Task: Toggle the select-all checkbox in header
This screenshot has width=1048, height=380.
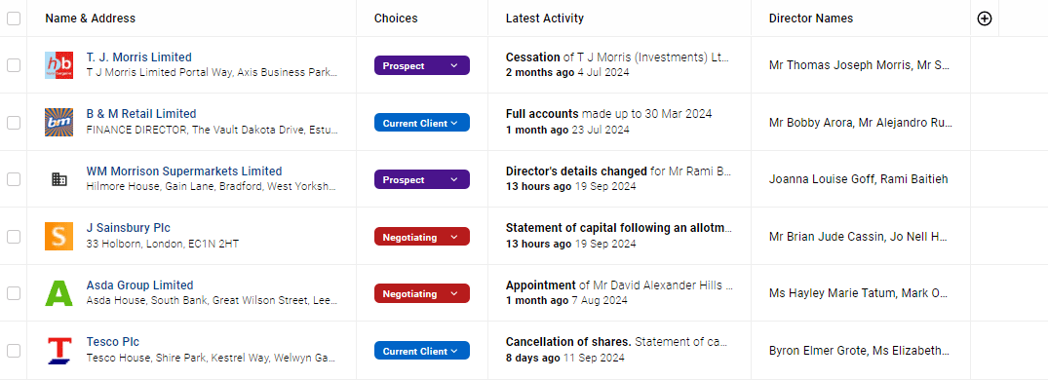Action: (14, 19)
